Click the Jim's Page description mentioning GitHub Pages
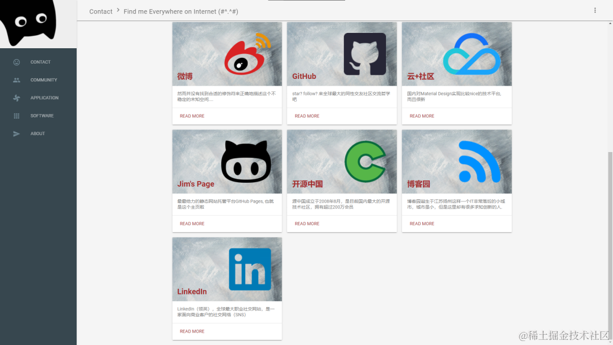Image resolution: width=613 pixels, height=345 pixels. coord(225,204)
